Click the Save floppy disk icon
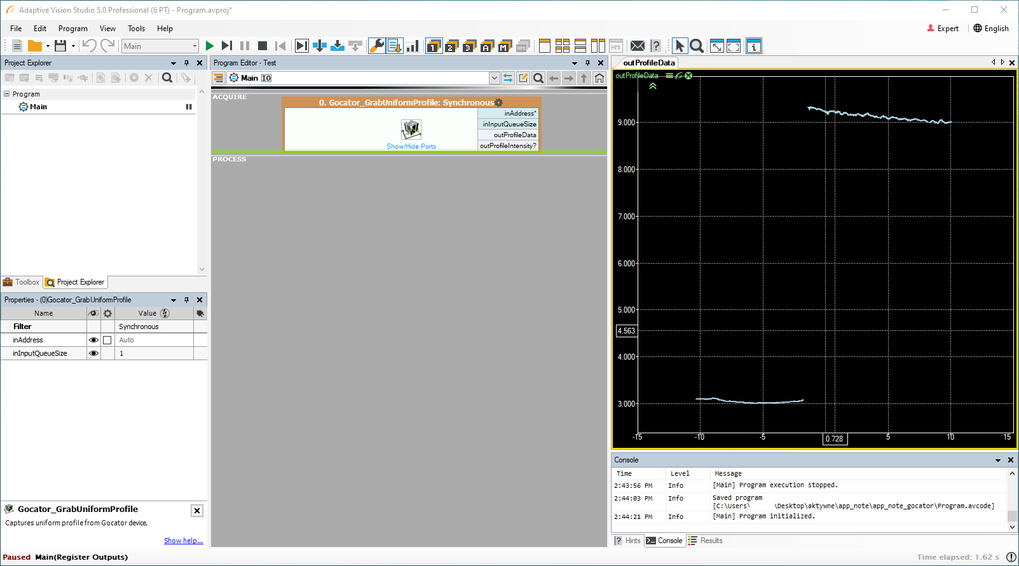1019x566 pixels. pyautogui.click(x=60, y=46)
